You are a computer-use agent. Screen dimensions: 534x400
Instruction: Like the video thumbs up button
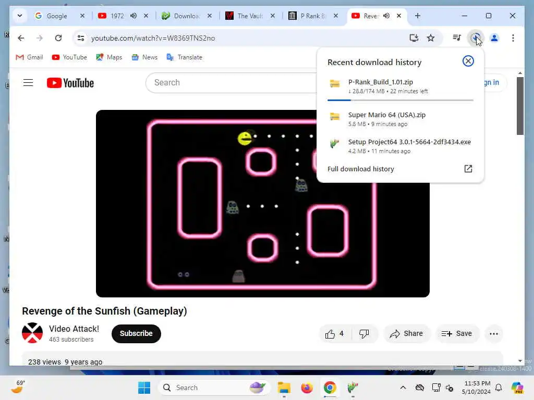point(334,334)
